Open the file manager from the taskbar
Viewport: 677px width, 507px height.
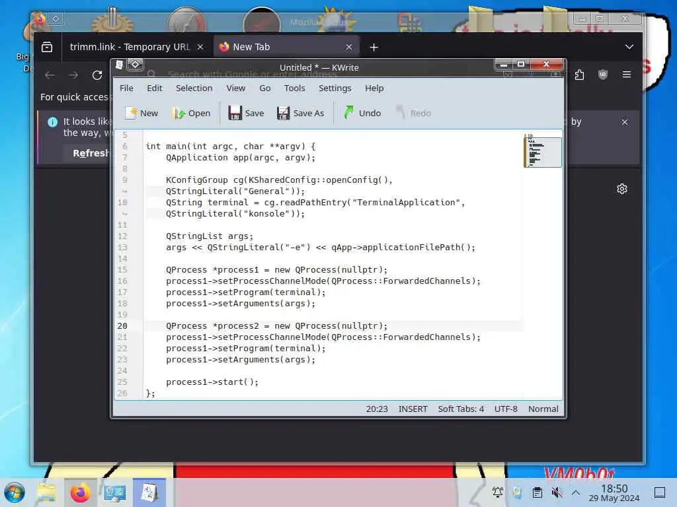(46, 492)
